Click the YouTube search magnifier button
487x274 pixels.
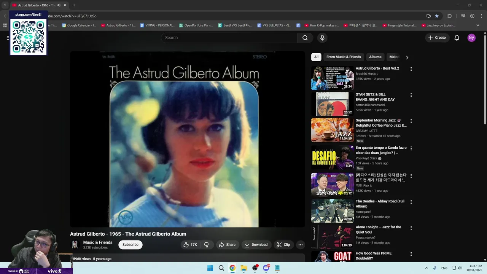305,38
